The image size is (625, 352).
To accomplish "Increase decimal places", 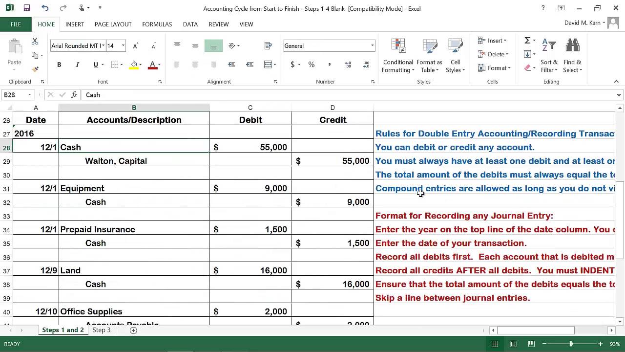I will (348, 65).
